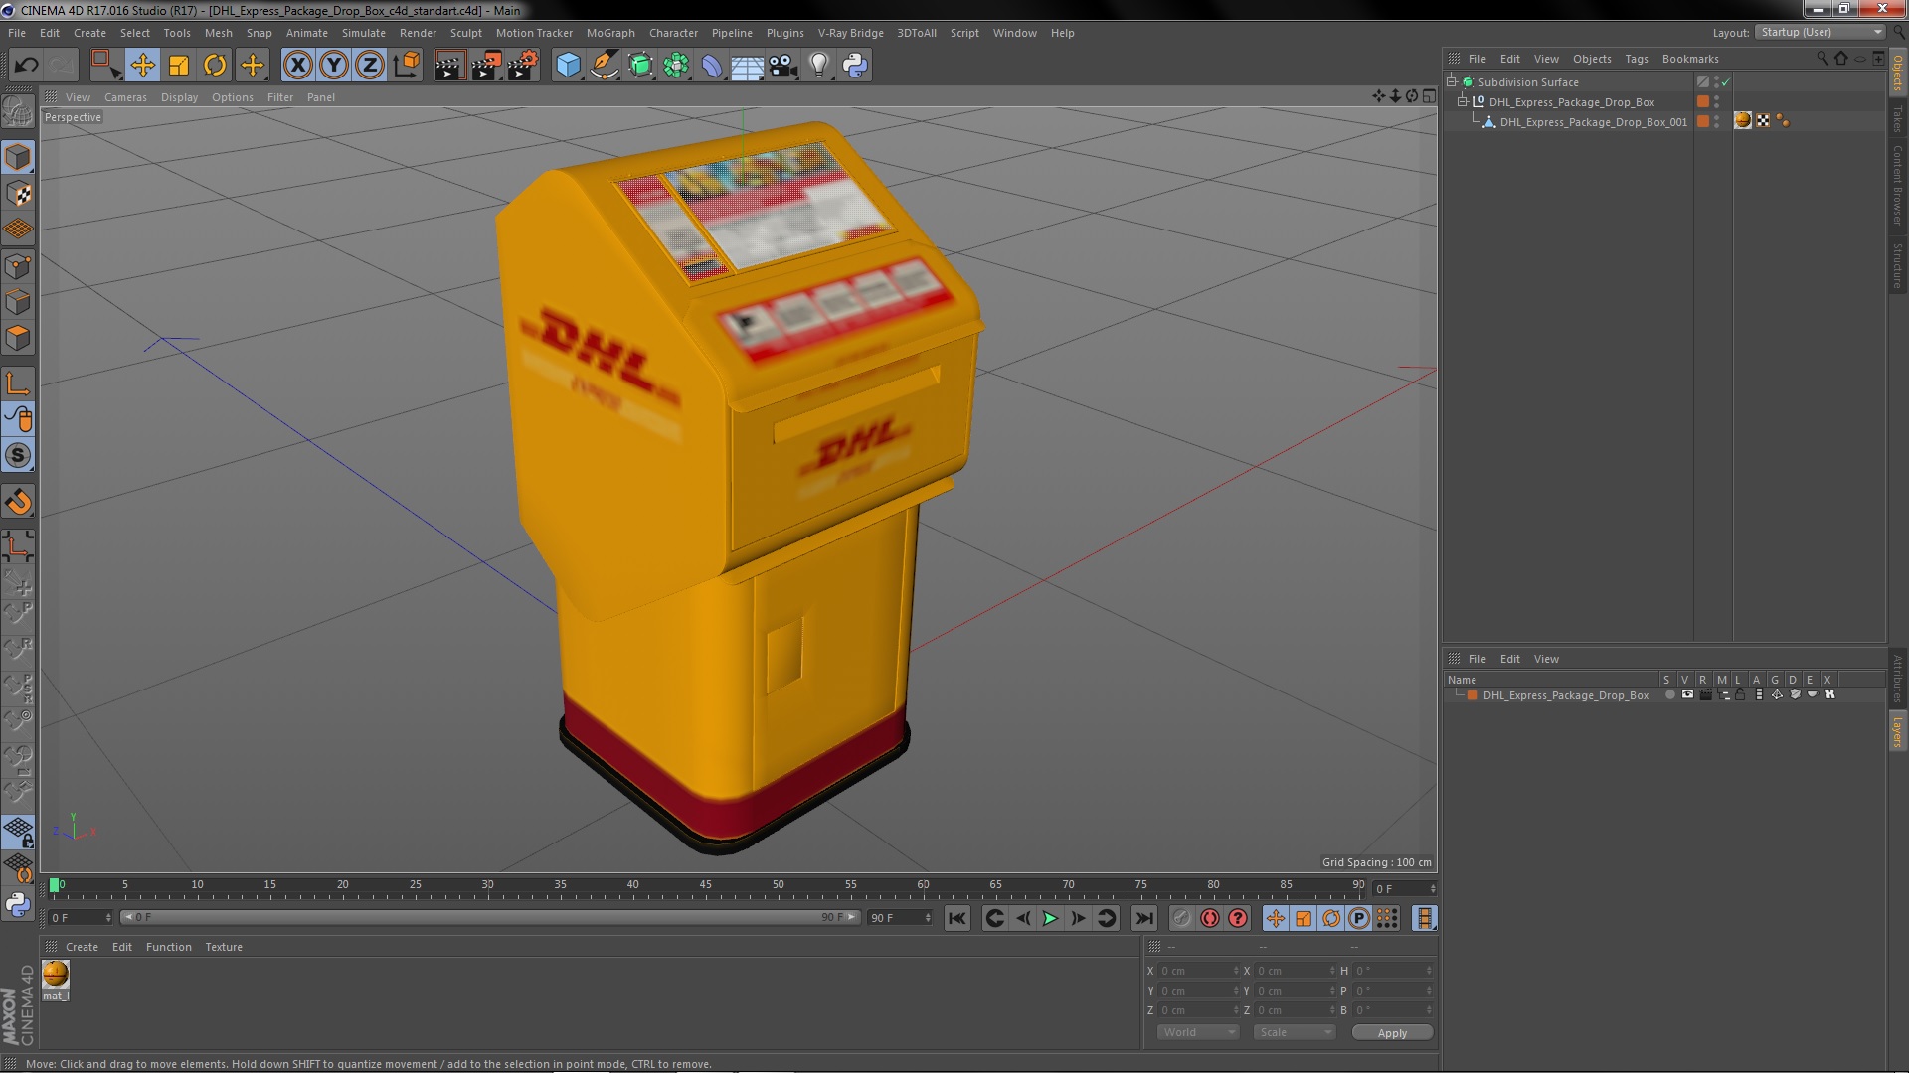This screenshot has width=1909, height=1073.
Task: Open the Layers side tab
Action: coord(1897,732)
